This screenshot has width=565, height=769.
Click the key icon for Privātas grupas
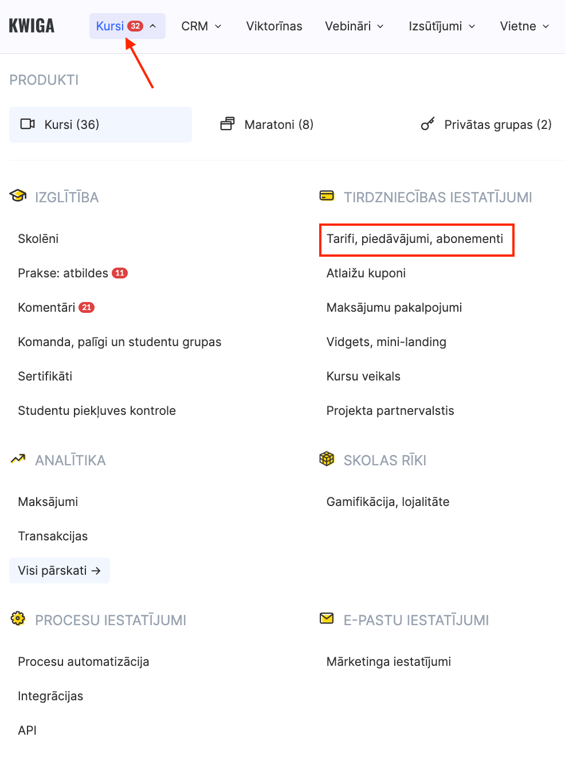click(x=428, y=124)
